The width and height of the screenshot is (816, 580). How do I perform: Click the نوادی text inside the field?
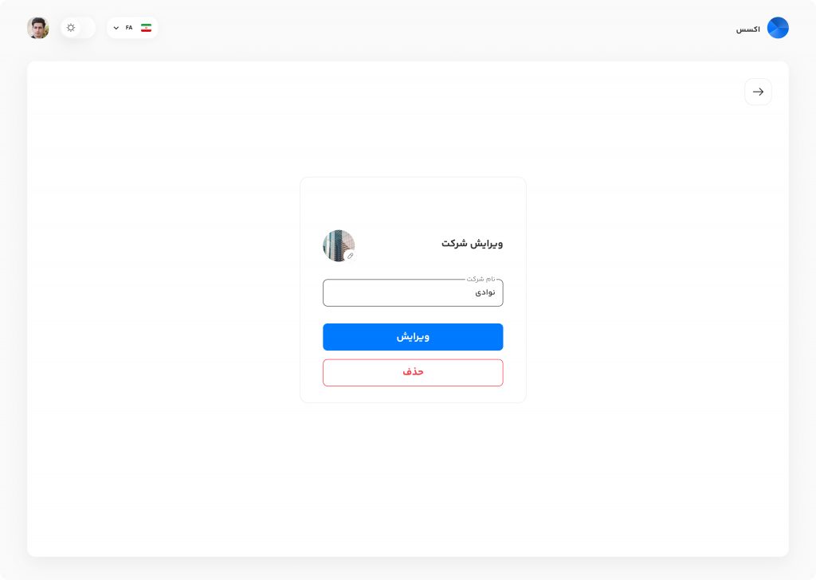pyautogui.click(x=485, y=292)
